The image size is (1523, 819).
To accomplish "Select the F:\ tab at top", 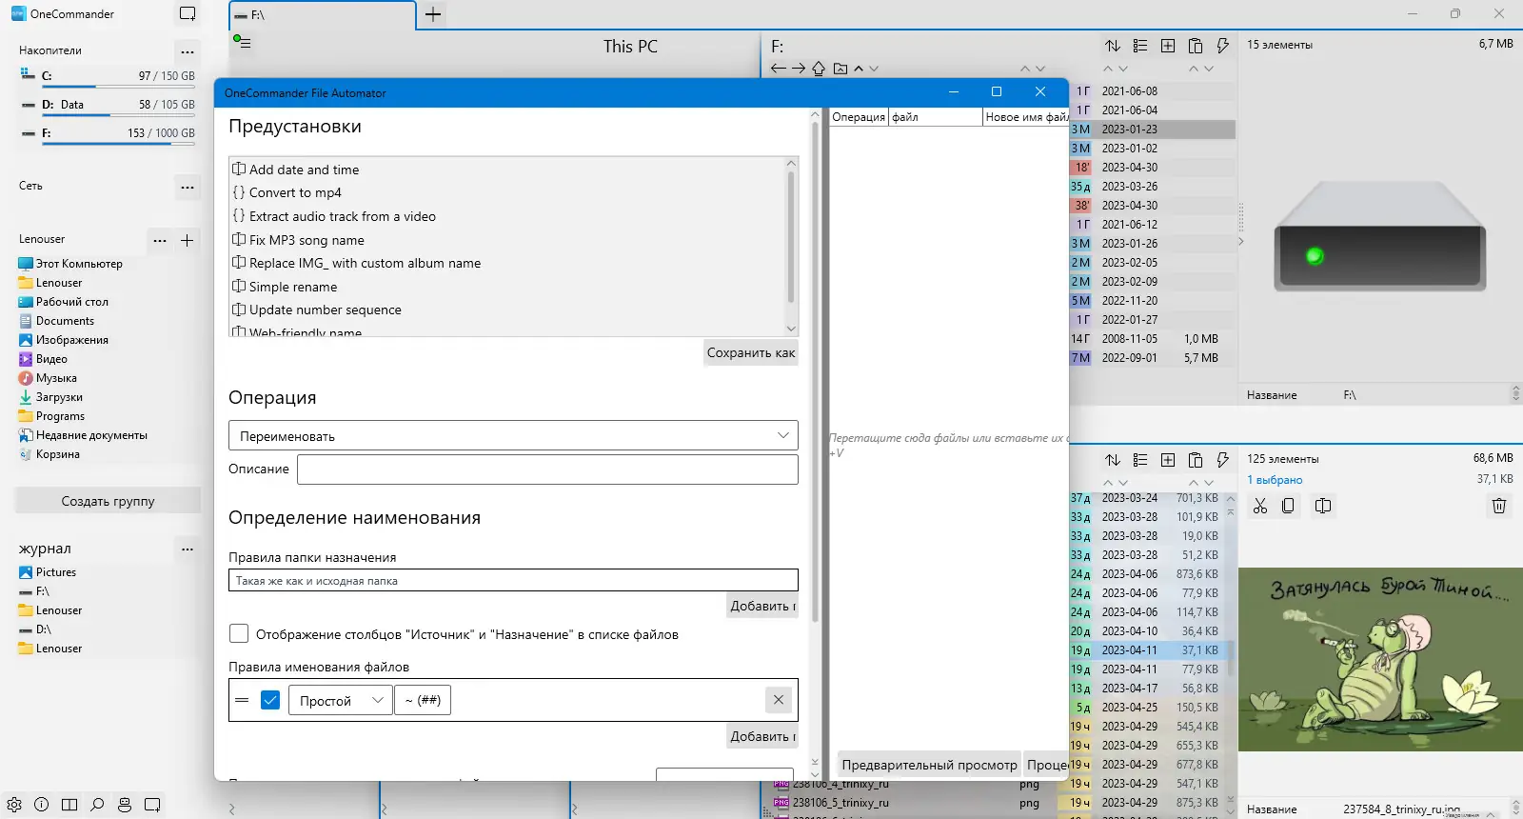I will (322, 15).
